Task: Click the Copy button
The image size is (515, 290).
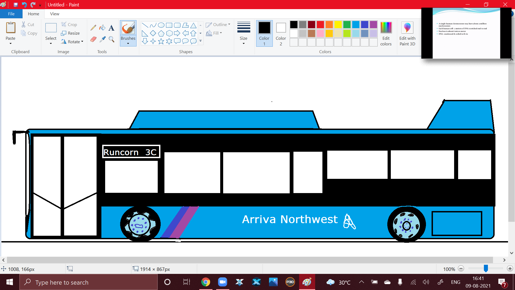Action: click(29, 33)
